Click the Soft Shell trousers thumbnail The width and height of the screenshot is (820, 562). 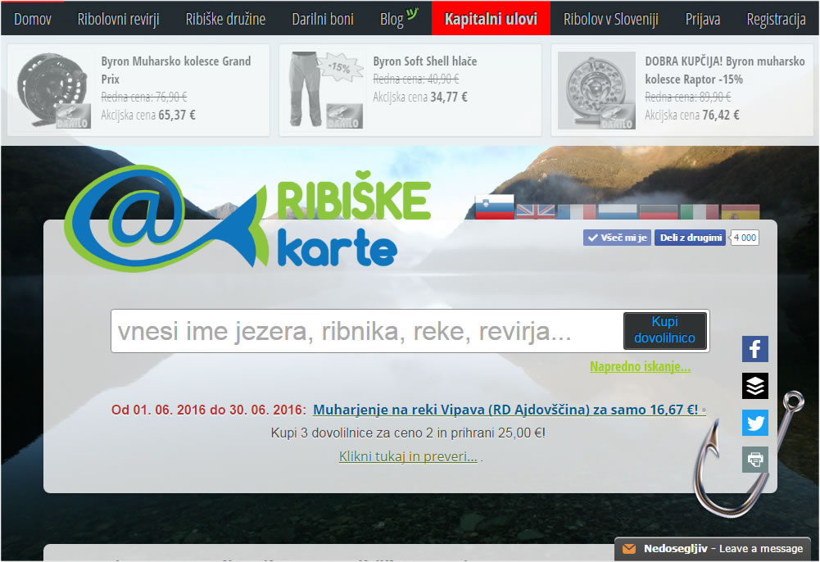tap(324, 90)
